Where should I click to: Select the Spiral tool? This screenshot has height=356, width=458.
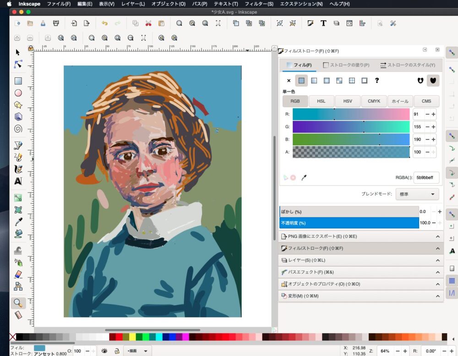click(18, 128)
